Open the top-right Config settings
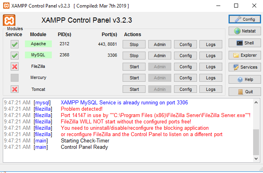 pyautogui.click(x=244, y=19)
